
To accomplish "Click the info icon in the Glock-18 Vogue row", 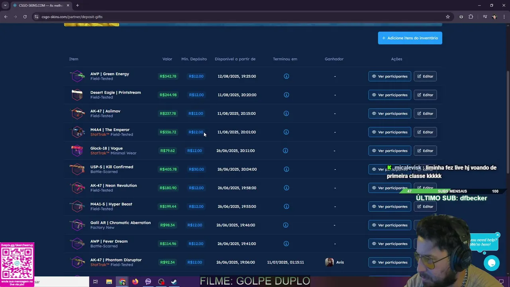I will click(x=285, y=151).
